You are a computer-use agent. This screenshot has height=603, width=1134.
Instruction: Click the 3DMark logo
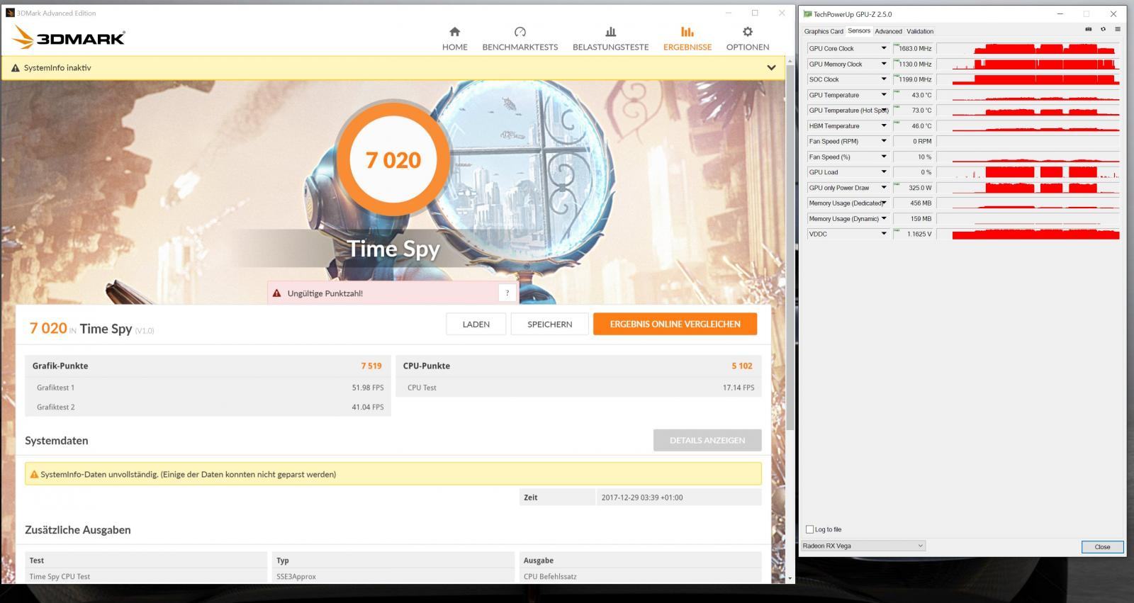[x=69, y=38]
